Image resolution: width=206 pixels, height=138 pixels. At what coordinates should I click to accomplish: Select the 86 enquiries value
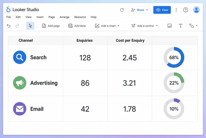(85, 83)
